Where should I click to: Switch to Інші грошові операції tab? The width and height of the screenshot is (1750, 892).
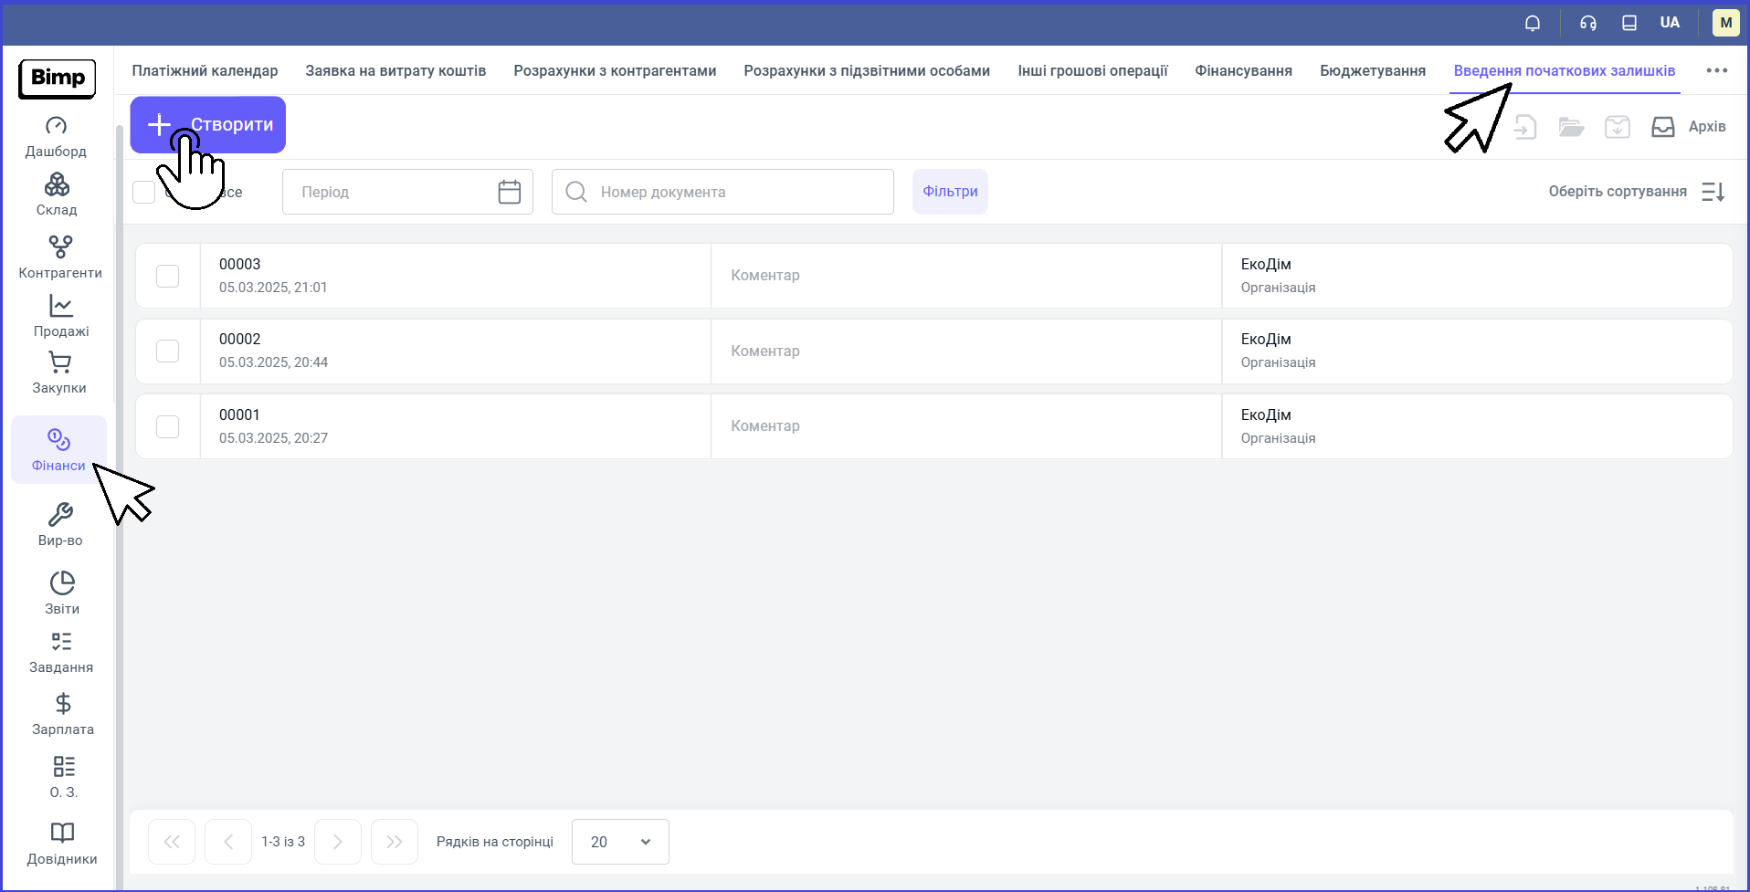(x=1092, y=70)
